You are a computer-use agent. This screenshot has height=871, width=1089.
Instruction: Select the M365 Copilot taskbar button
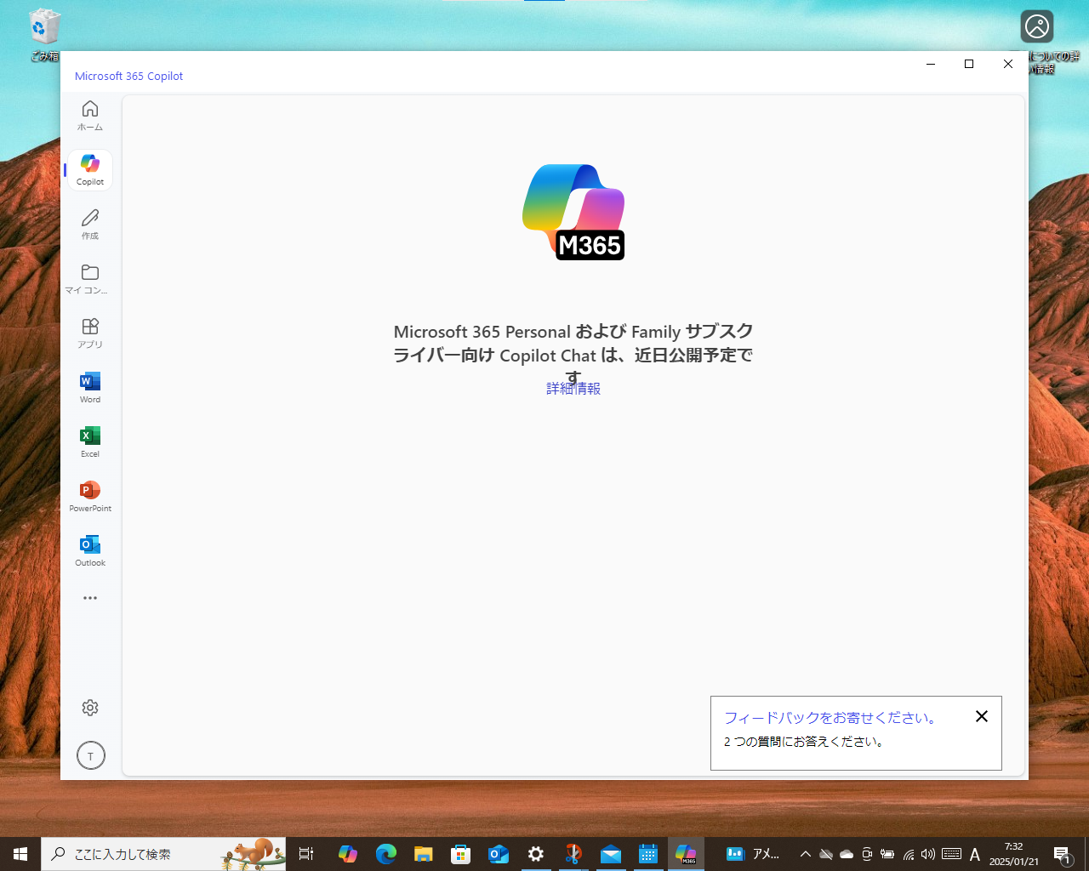(x=686, y=854)
